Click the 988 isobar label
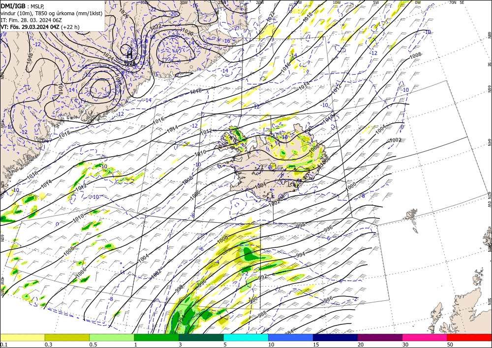Viewport: 492px width, 348px height. [262, 313]
